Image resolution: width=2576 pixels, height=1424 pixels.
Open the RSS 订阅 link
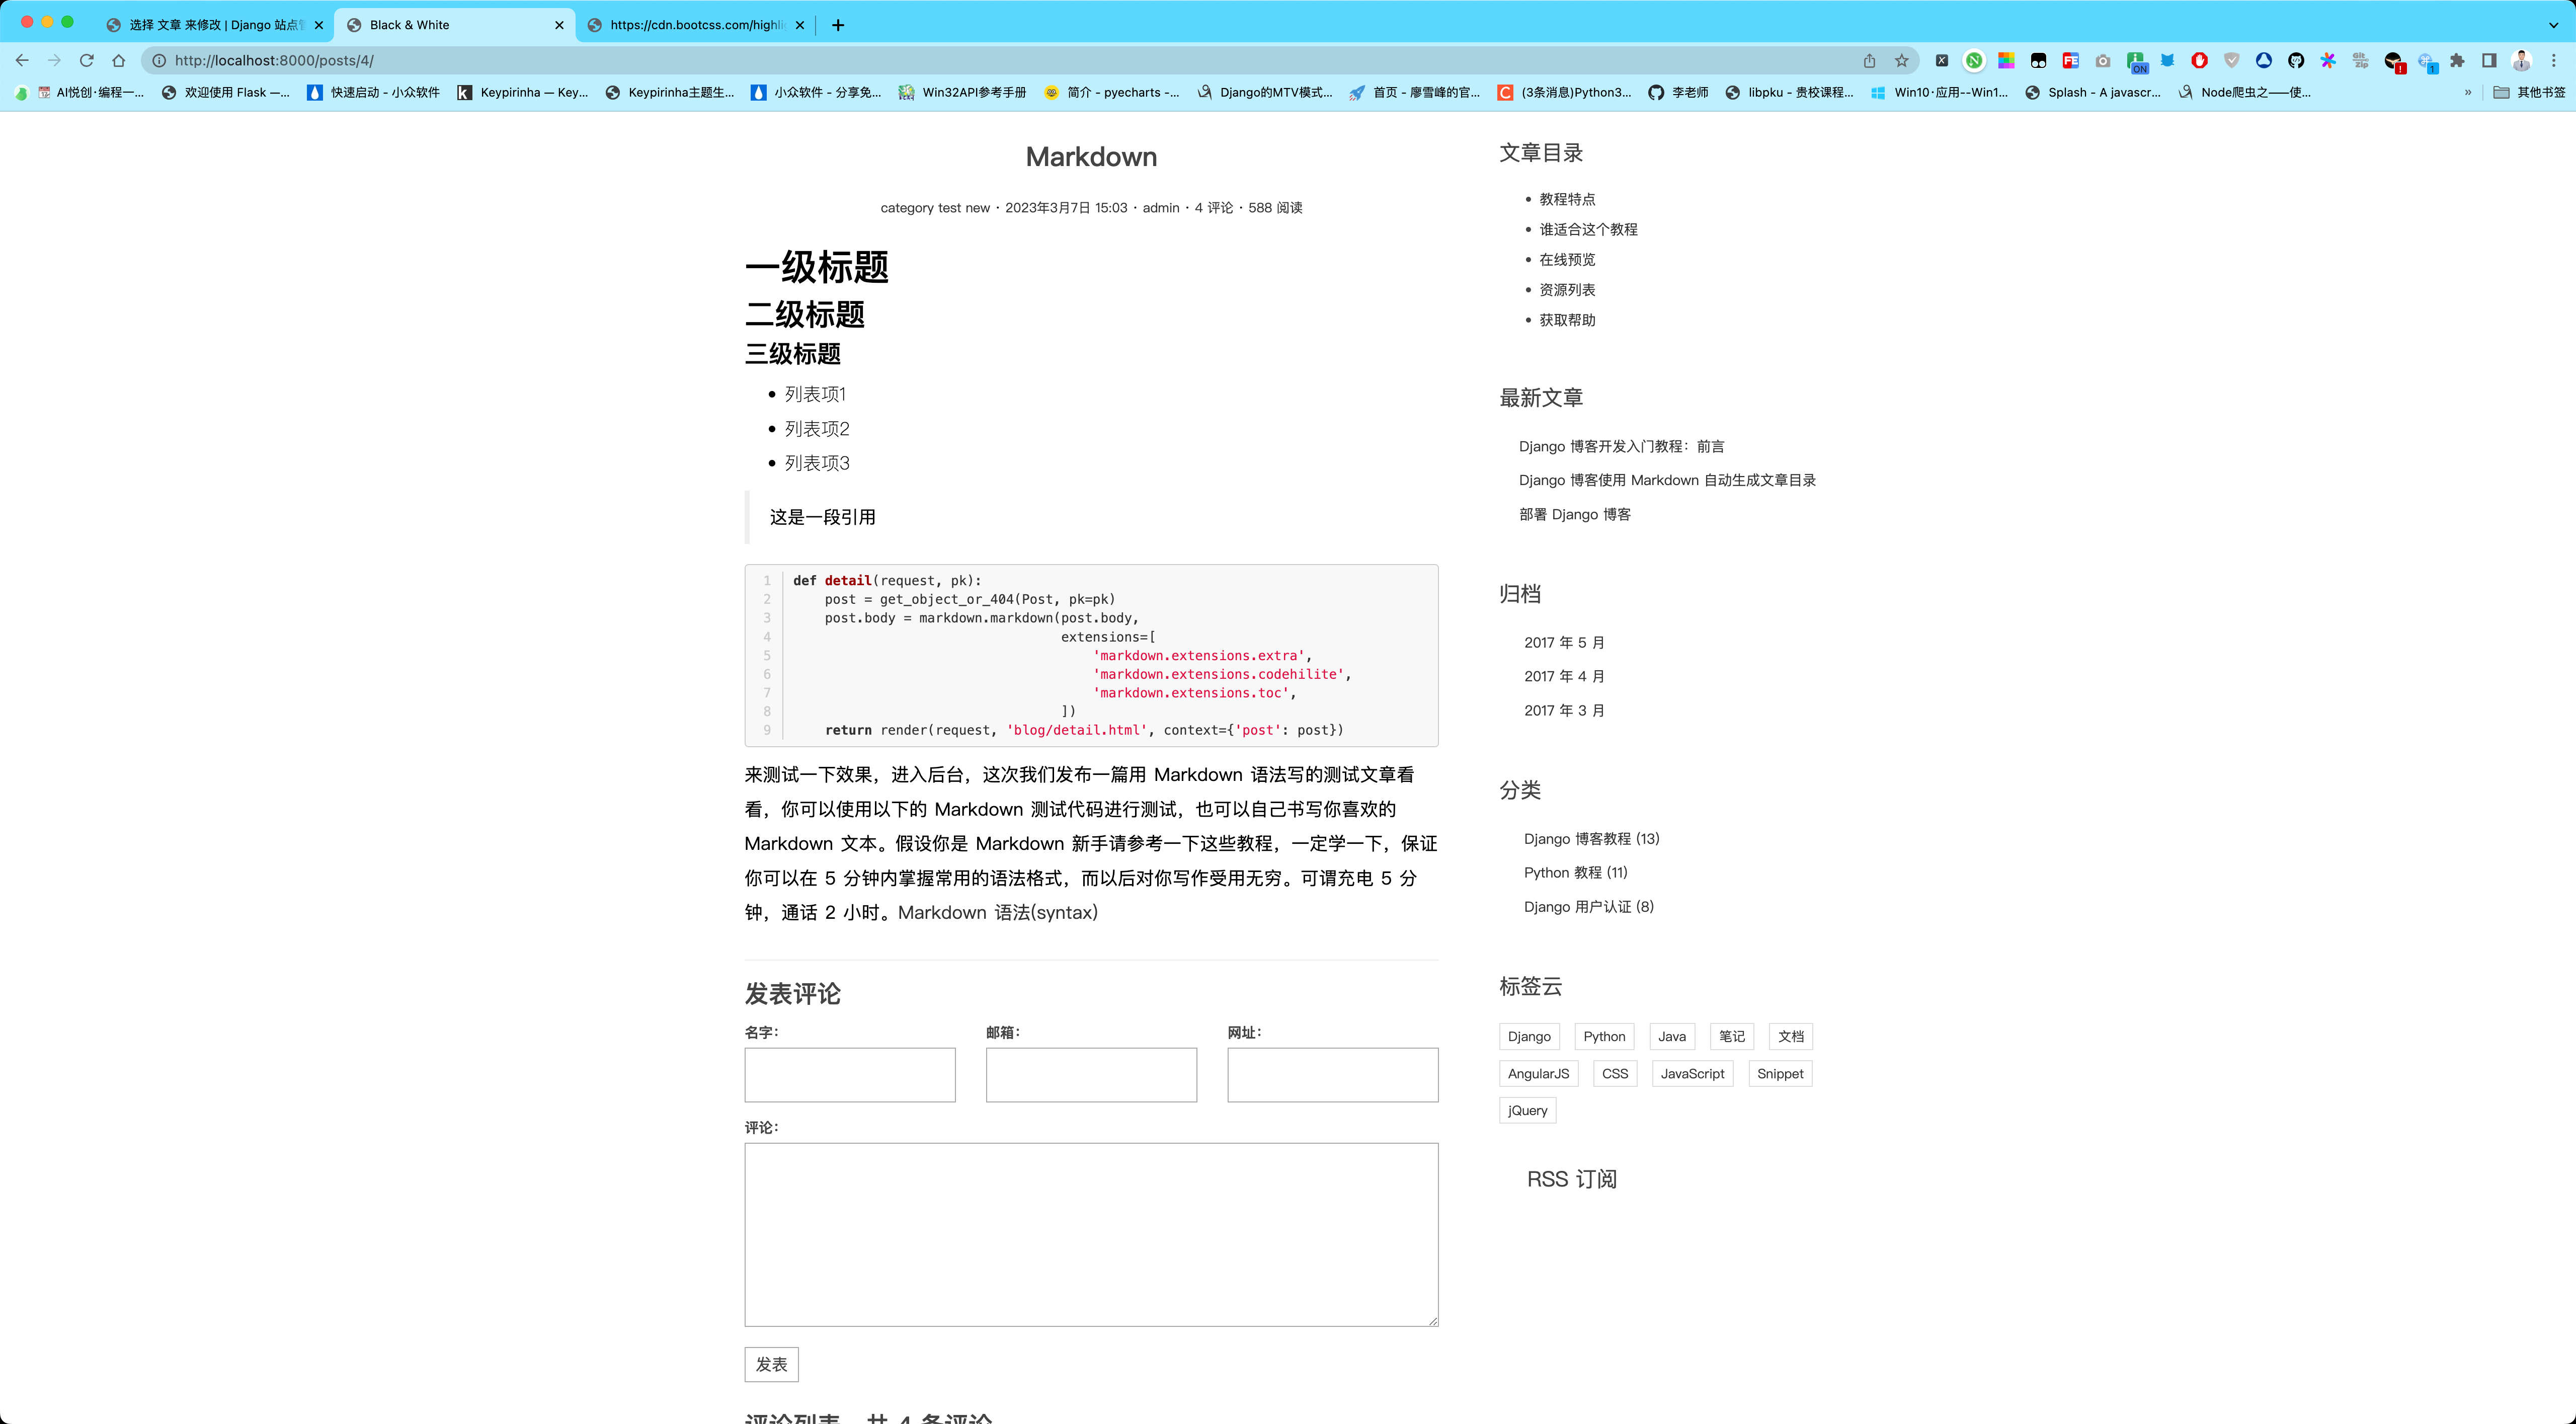click(x=1571, y=1179)
